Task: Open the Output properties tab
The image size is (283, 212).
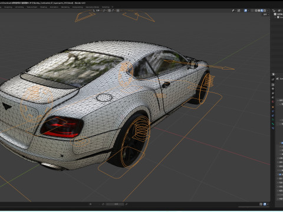Action: [273, 89]
